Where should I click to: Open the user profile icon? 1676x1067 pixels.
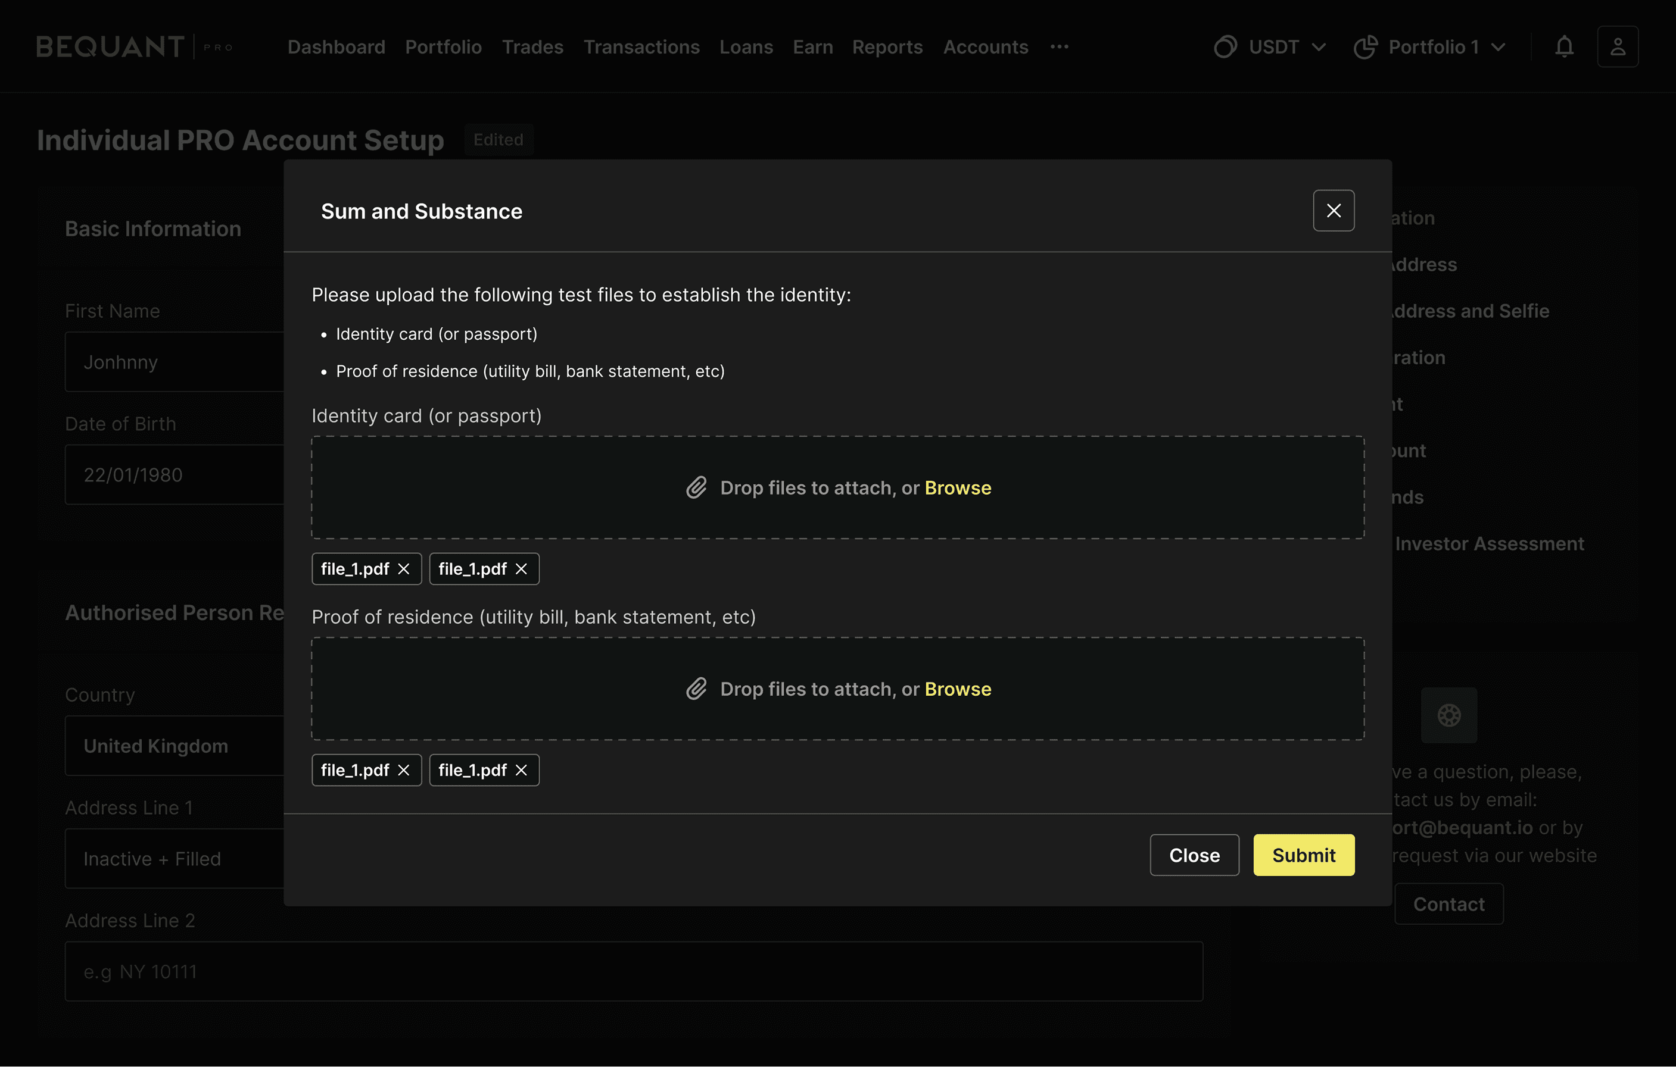pyautogui.click(x=1618, y=46)
